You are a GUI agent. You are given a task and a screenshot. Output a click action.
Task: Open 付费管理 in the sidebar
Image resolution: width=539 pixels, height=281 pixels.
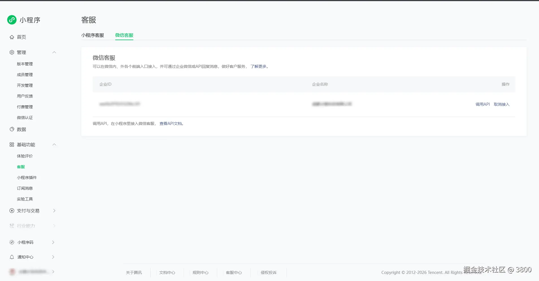coord(25,107)
